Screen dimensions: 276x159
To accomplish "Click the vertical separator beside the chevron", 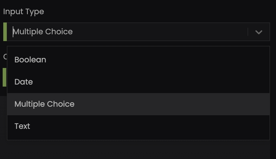I will 248,32.
